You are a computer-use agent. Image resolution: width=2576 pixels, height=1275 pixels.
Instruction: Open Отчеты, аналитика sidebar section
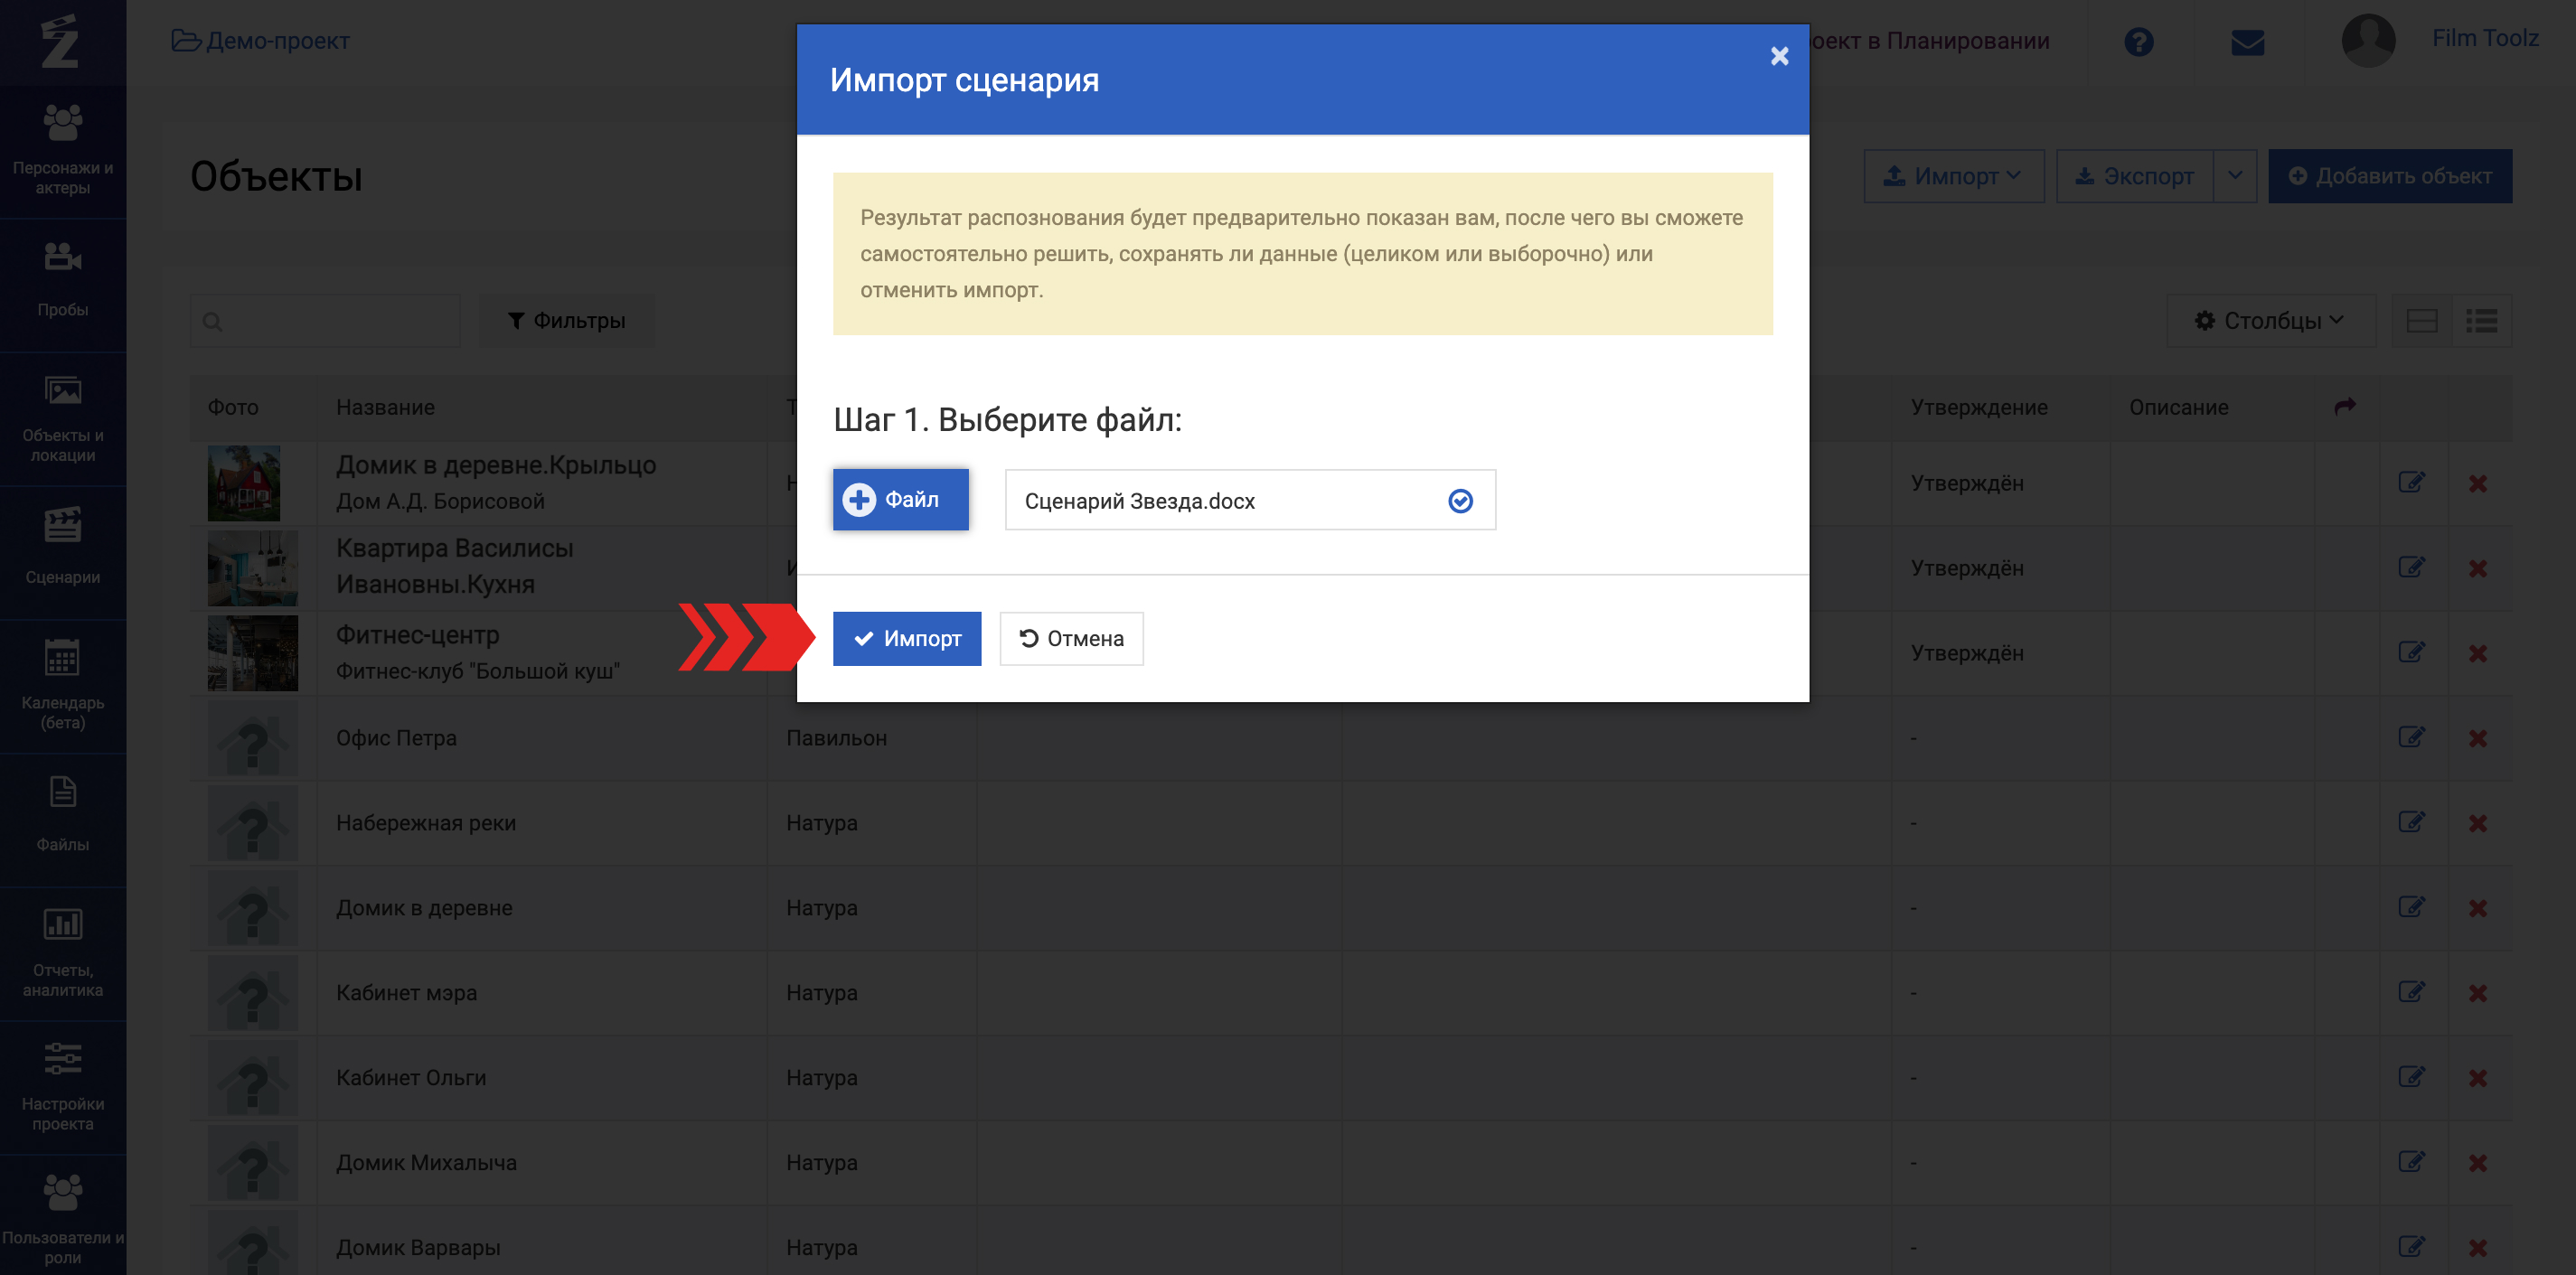coord(63,954)
